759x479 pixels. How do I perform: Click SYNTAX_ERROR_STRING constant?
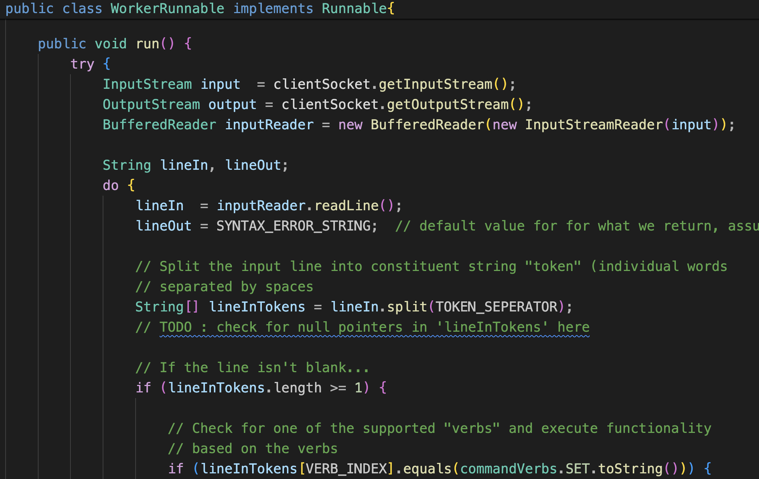pos(293,226)
